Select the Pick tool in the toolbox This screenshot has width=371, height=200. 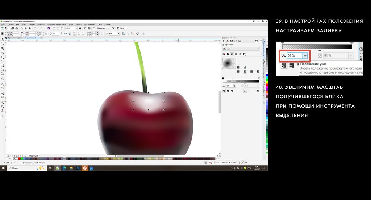(3, 38)
